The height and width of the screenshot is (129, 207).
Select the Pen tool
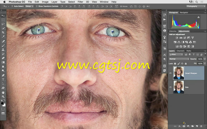(3, 75)
